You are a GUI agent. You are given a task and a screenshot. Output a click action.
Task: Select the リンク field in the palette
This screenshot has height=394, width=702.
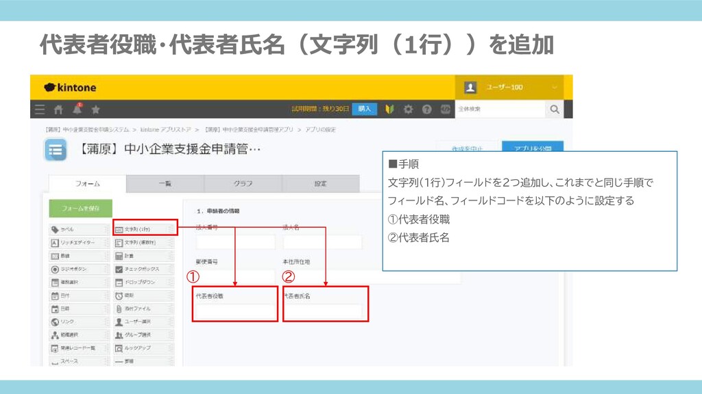click(x=78, y=321)
